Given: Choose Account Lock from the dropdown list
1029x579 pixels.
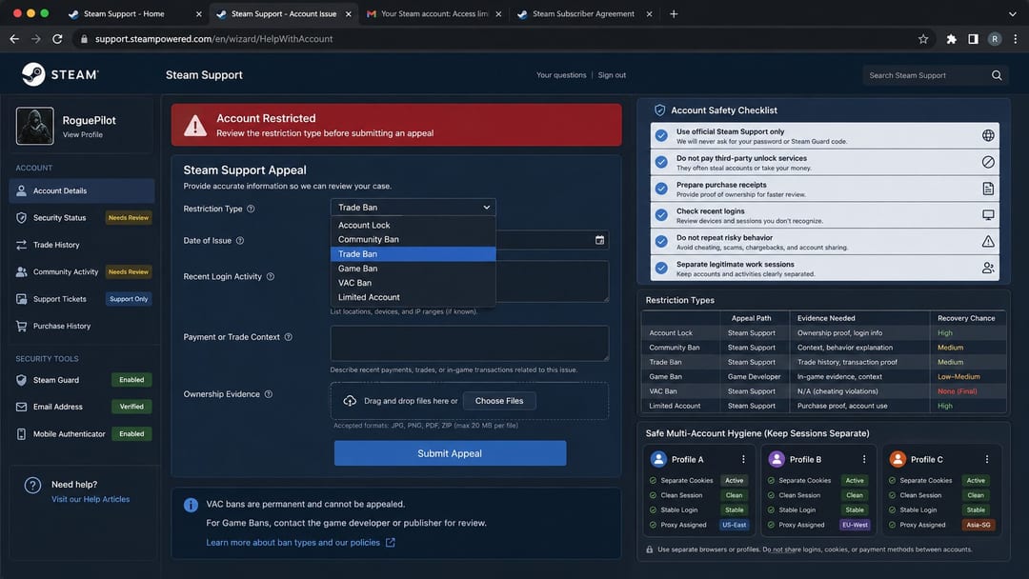Looking at the screenshot, I should (413, 225).
